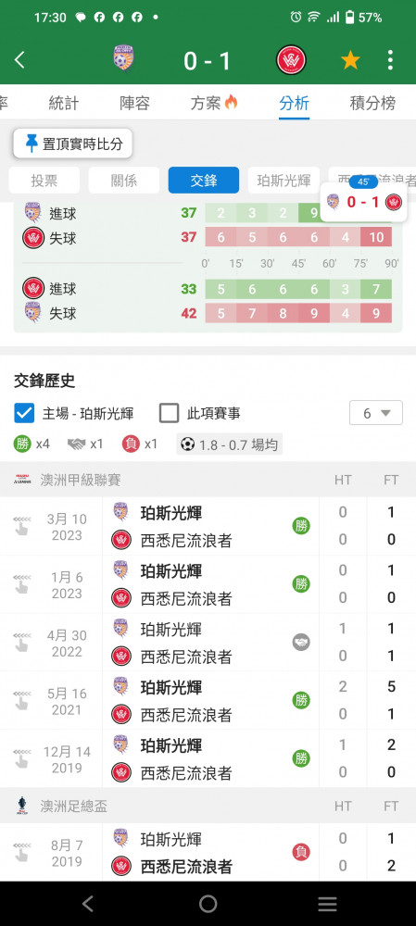Viewport: 416px width, 926px height.
Task: Open the three-dot overflow menu
Action: [390, 60]
